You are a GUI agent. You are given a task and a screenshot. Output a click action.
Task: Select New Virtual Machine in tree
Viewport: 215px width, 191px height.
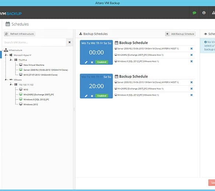[x=34, y=65]
